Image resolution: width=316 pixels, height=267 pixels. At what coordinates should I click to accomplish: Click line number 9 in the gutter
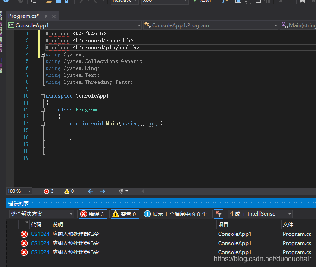(28, 89)
